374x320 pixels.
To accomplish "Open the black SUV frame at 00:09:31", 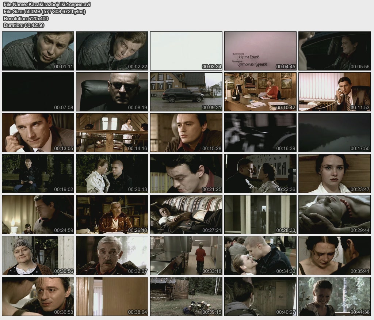I will click(186, 92).
